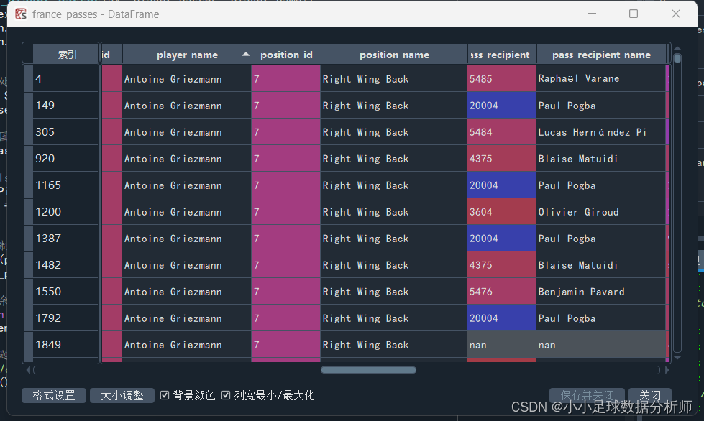Screen dimensions: 704x421
Task: Click the sort arrow on the player_name header
Action: click(246, 55)
